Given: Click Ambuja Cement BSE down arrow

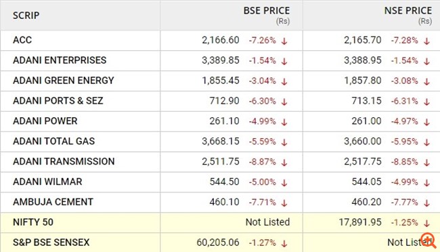Looking at the screenshot, I should 284,203.
